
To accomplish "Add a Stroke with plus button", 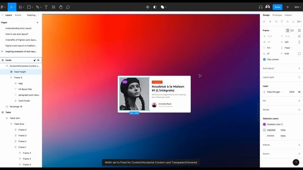I will (x=299, y=110).
